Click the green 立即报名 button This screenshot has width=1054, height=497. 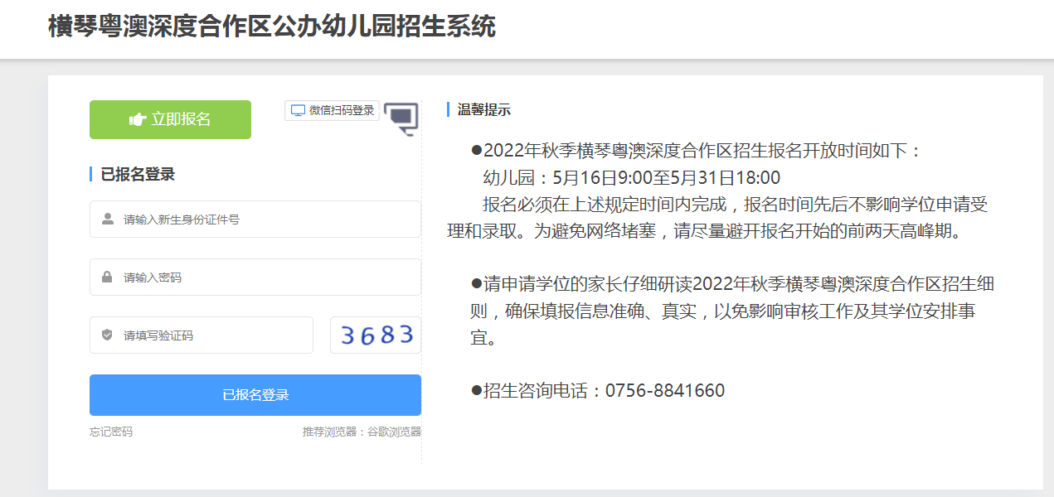pos(170,119)
